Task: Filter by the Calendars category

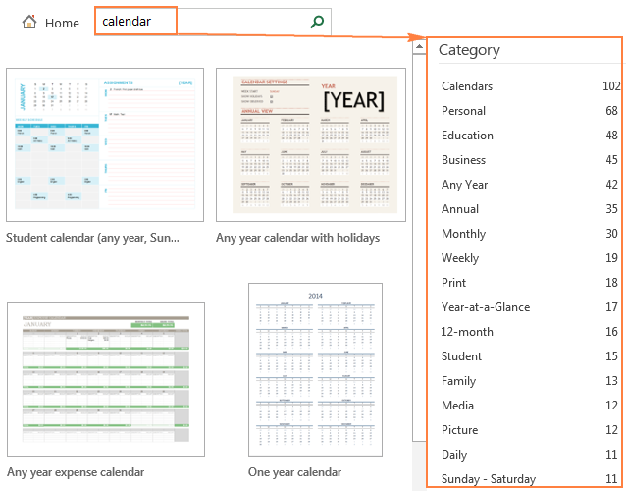Action: (x=467, y=86)
